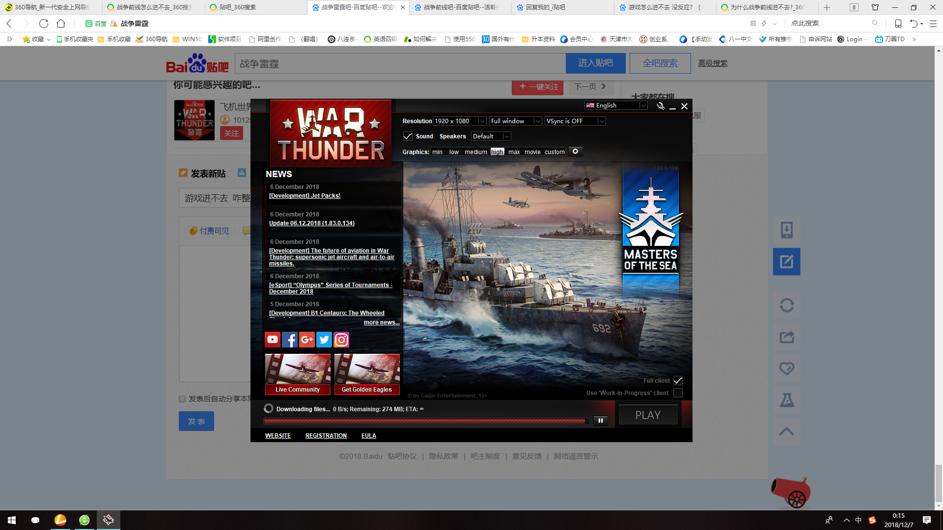Set graphics quality to max
943x530 pixels.
[514, 152]
